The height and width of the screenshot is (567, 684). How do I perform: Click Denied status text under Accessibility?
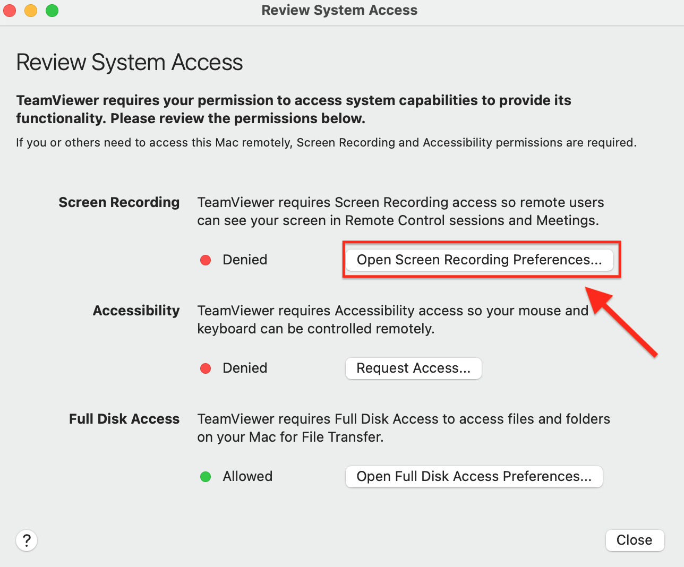pos(245,368)
